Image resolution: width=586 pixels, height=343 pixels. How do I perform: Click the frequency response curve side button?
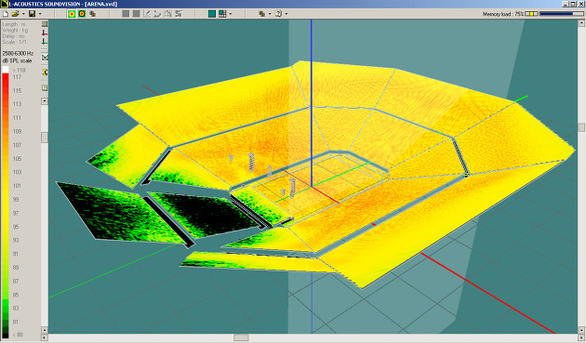point(45,58)
